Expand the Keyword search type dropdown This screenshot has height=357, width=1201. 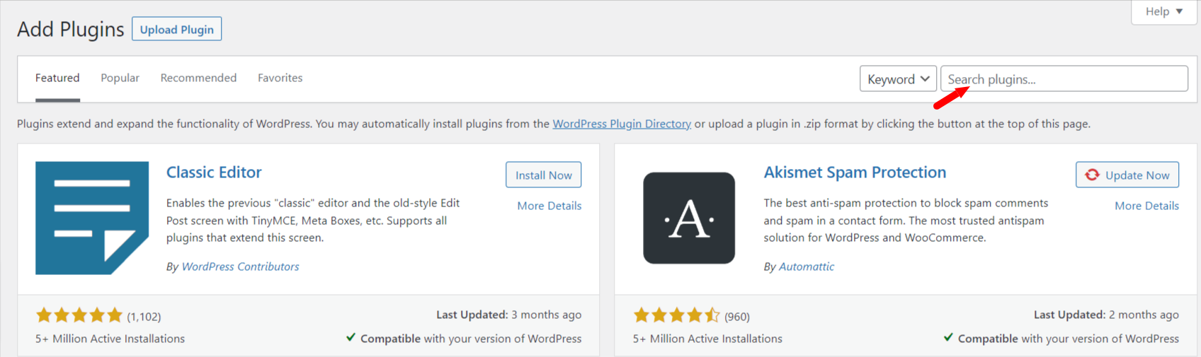click(898, 79)
